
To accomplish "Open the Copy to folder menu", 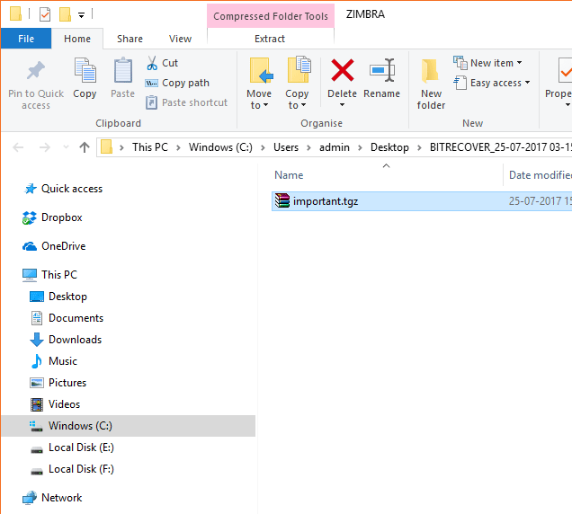I will coord(297,83).
